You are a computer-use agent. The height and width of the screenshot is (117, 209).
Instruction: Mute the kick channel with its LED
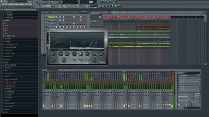point(43,20)
